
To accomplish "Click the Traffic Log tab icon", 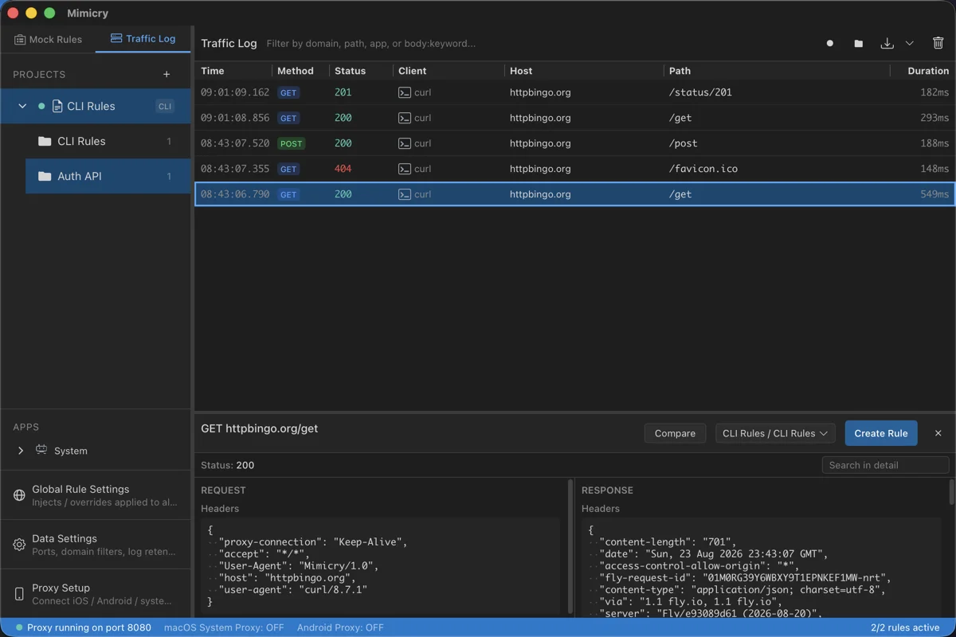I will coord(116,38).
